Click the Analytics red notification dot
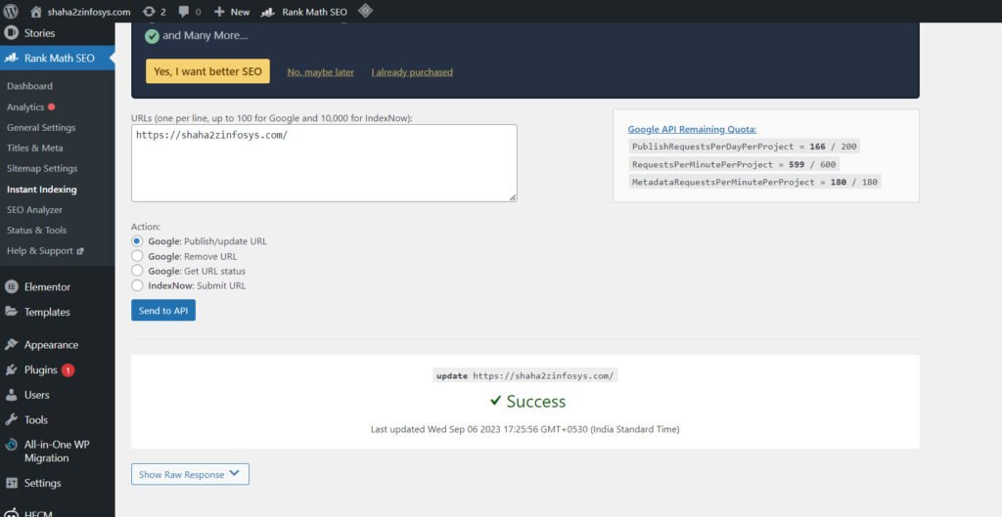Viewport: 1002px width, 517px height. [51, 108]
